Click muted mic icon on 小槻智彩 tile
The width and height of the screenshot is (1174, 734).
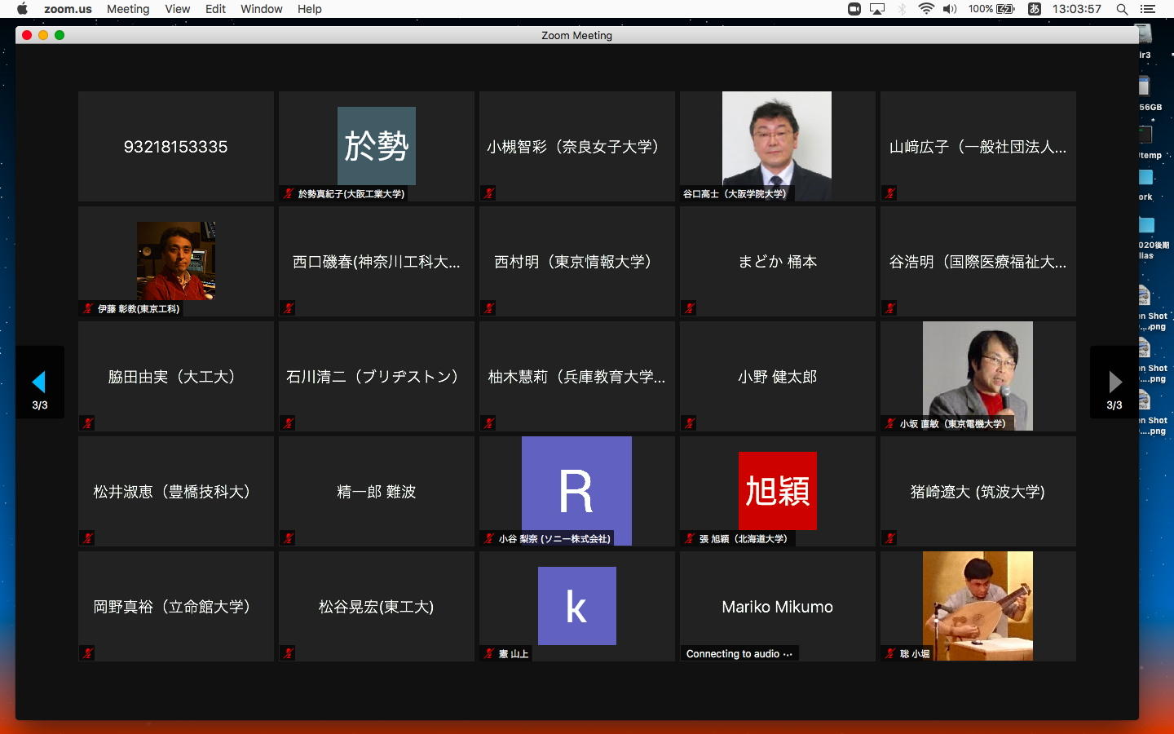489,193
